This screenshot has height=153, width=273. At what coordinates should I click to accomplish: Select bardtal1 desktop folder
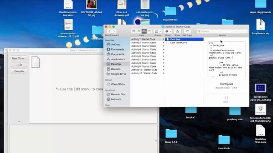tap(191, 113)
